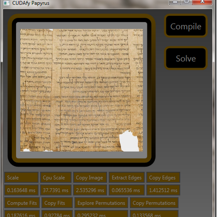Select the 37.7391 ms value

(x=56, y=190)
